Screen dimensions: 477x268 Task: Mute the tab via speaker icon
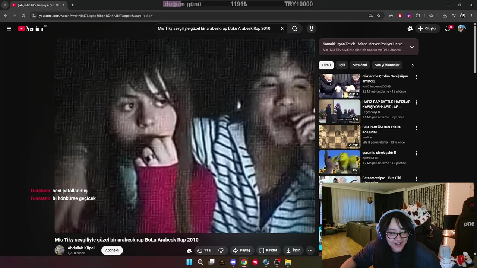click(x=57, y=5)
